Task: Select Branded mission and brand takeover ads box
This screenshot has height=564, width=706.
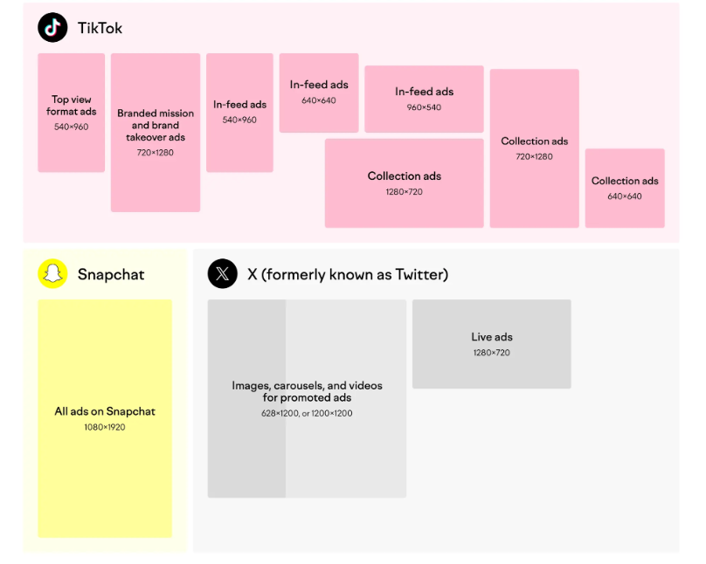Action: 156,133
